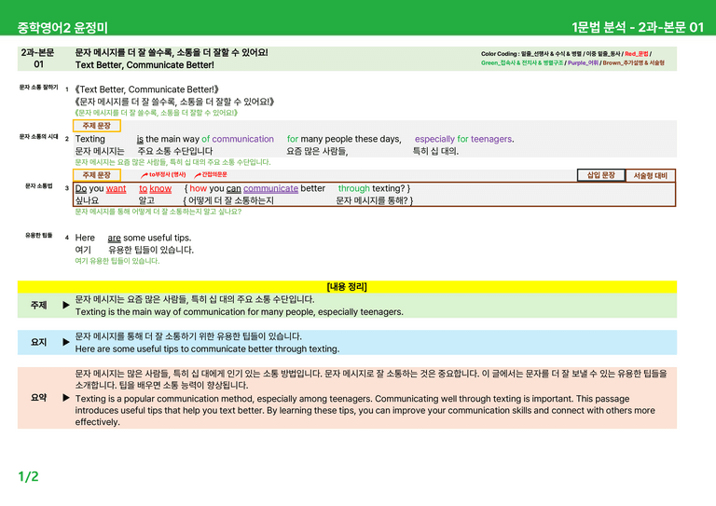The height and width of the screenshot is (506, 716).
Task: Click the word "Here" in sentence 4
Action: [x=85, y=238]
